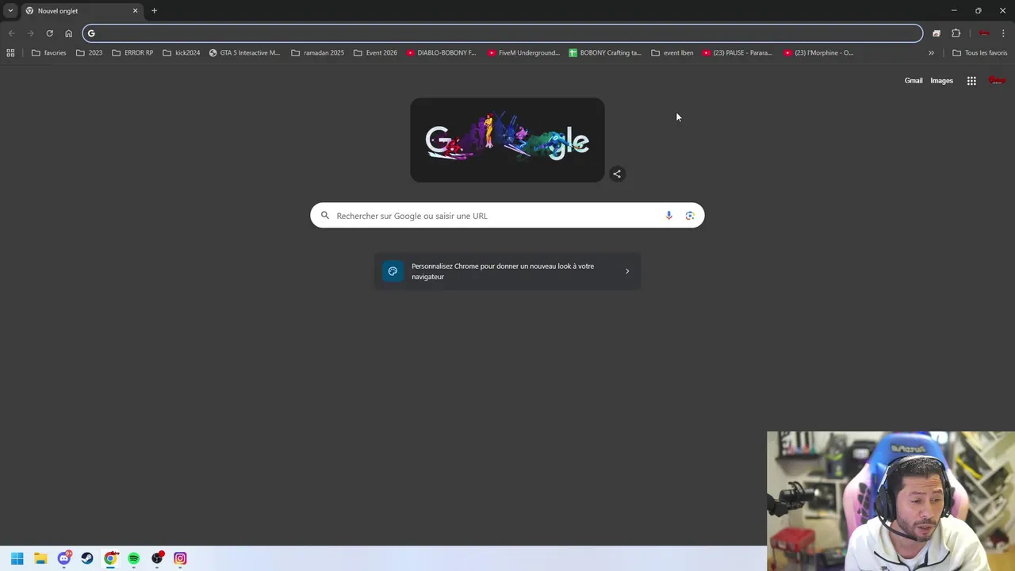Open the ramadan 2025 bookmark folder
This screenshot has width=1015, height=571.
(x=317, y=53)
